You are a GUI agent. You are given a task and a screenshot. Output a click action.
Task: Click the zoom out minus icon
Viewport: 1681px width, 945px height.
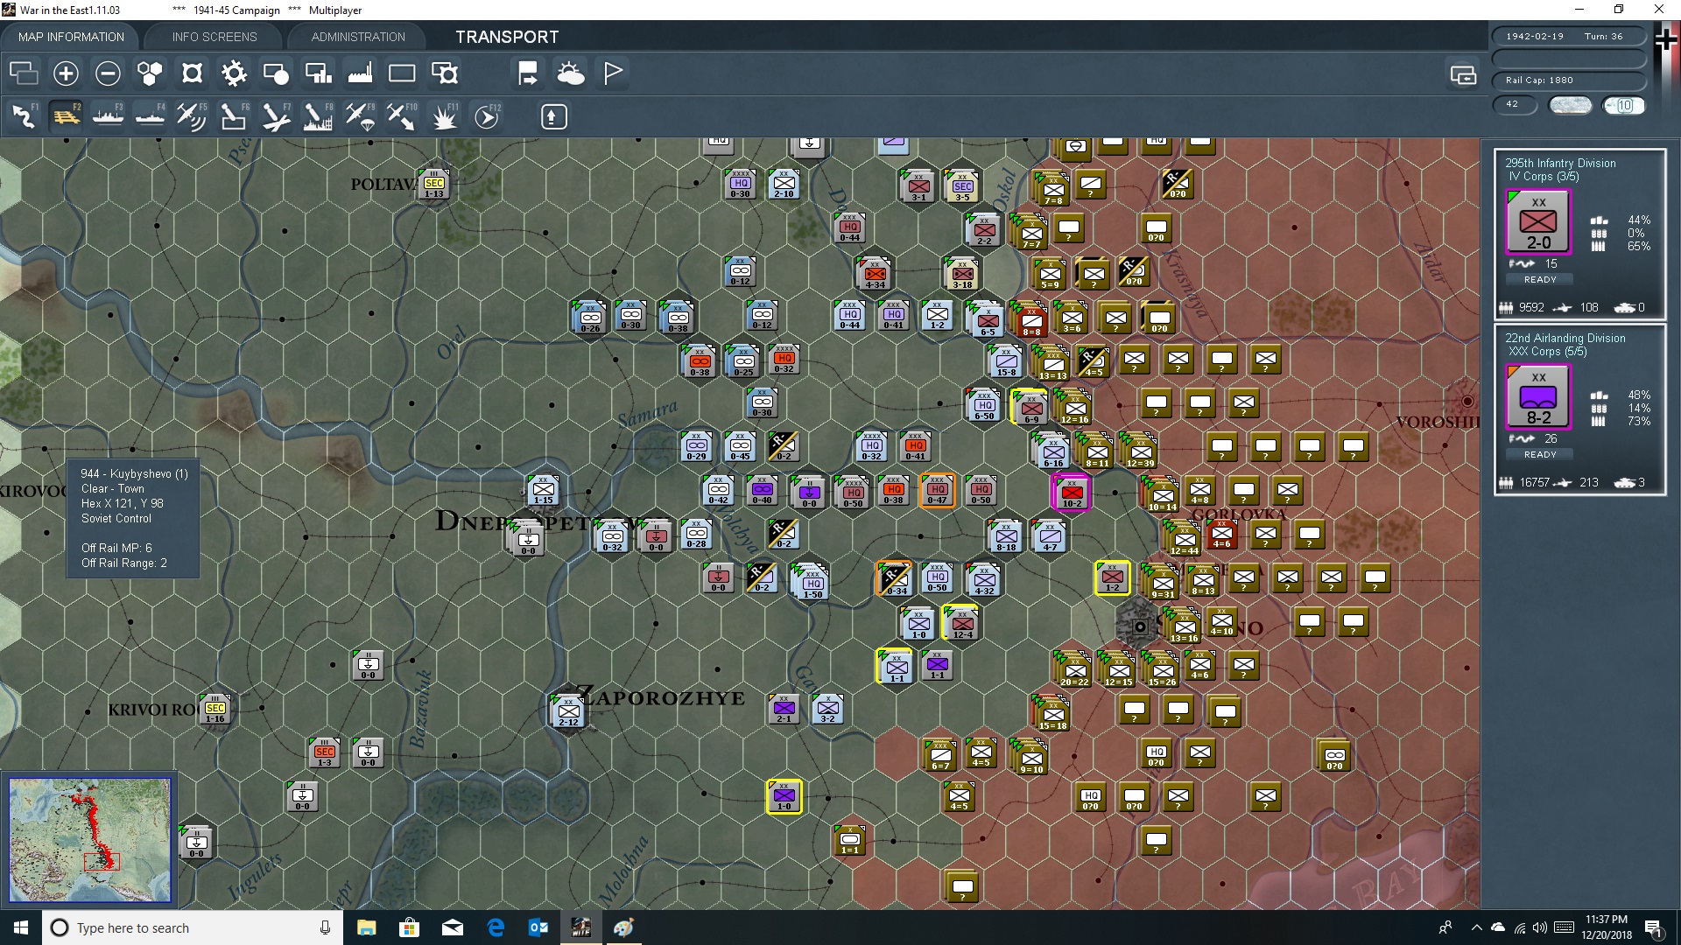(108, 73)
